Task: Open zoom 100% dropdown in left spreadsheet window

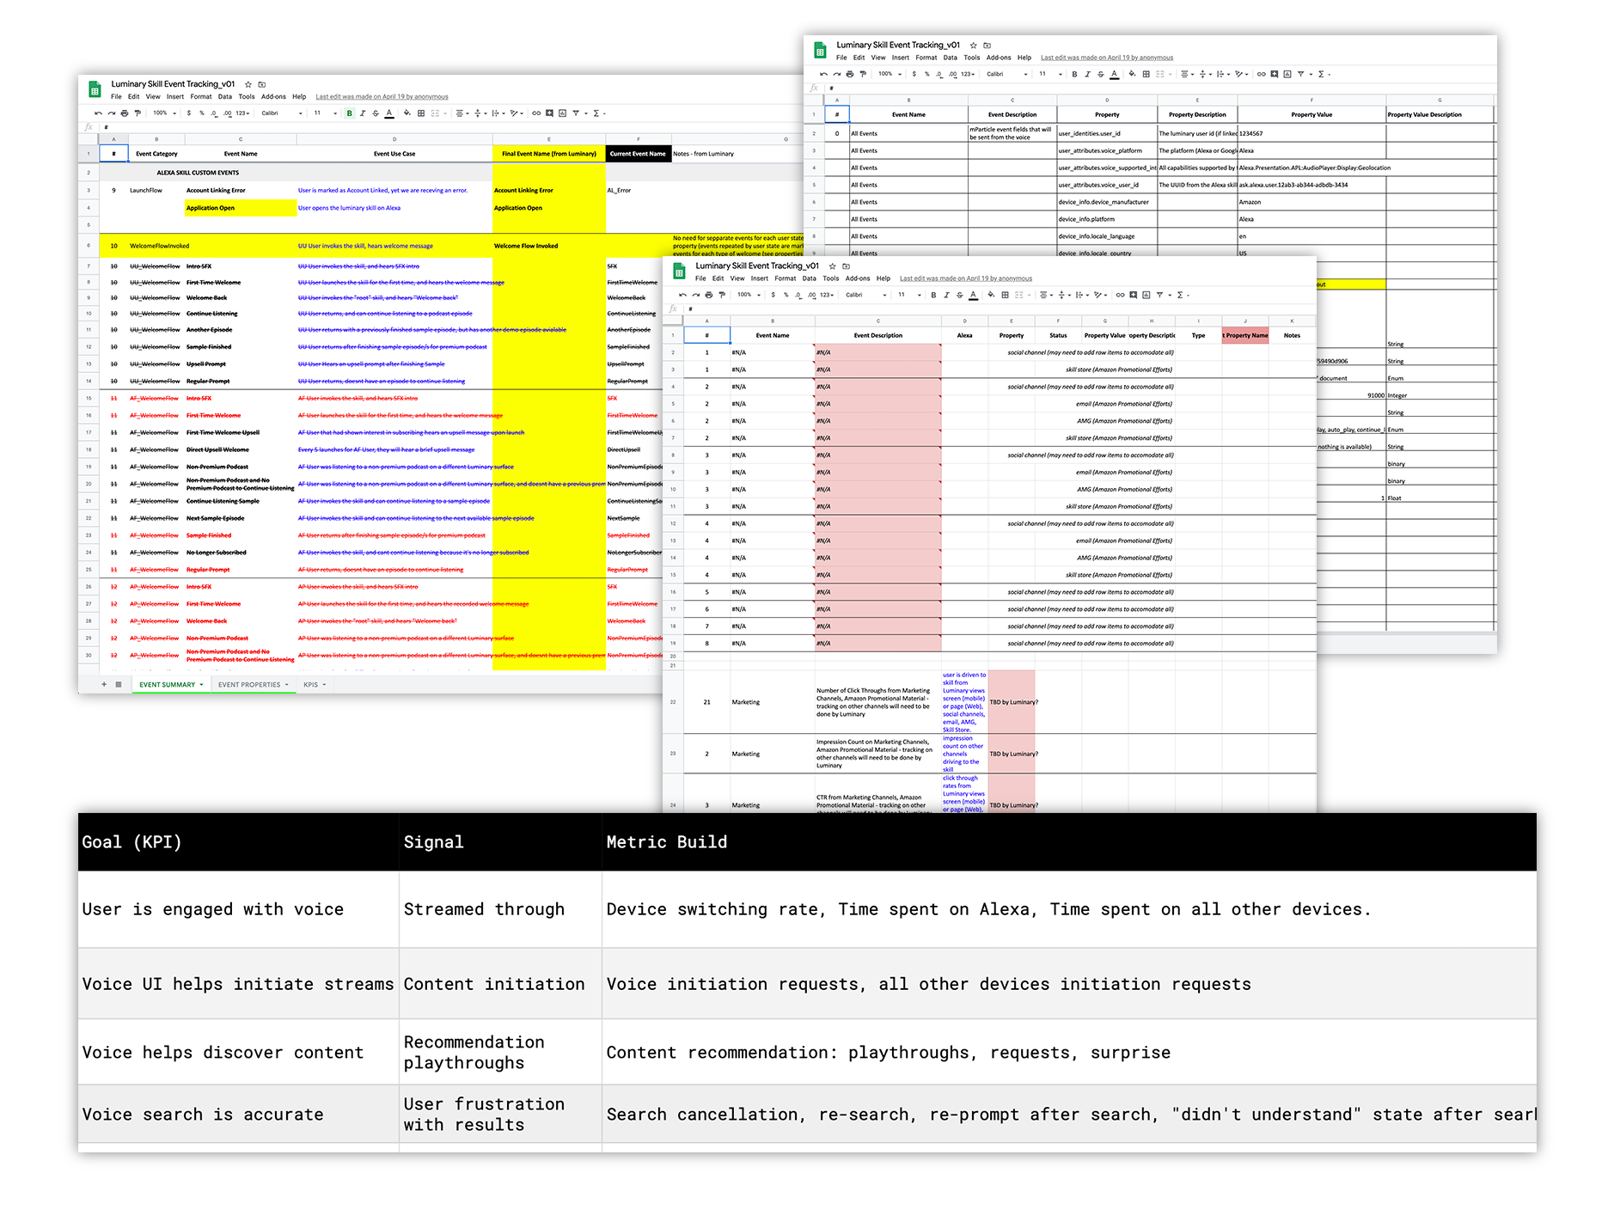Action: coord(164,113)
